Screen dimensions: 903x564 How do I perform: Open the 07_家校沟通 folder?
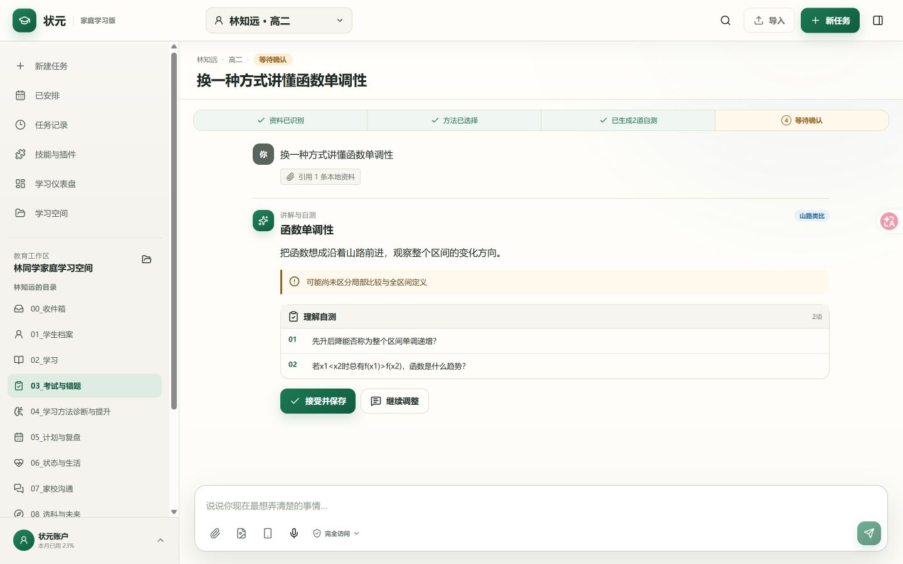tap(85, 489)
